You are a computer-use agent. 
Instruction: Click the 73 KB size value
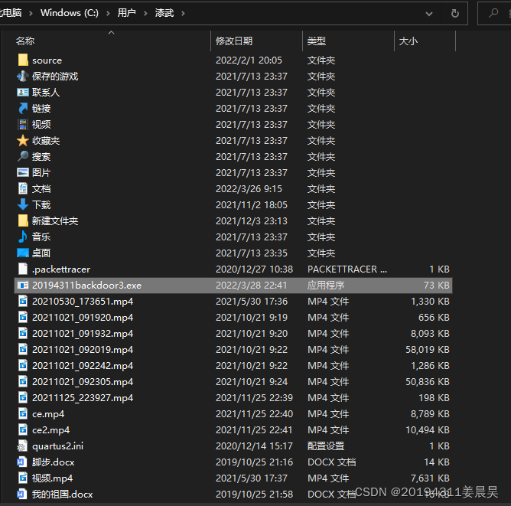436,286
